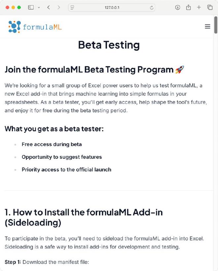Go back to the previous page
218x271 pixels.
(x=49, y=7)
